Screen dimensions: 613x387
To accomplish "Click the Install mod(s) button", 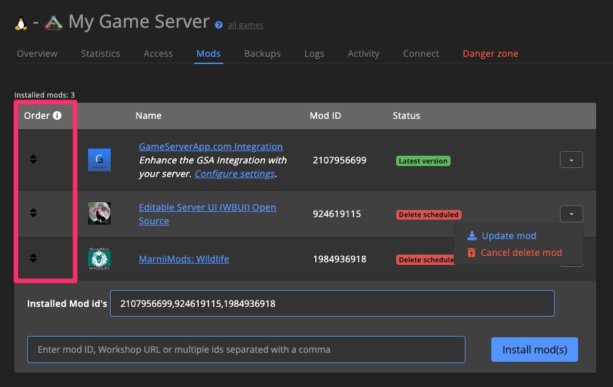I will [x=534, y=349].
